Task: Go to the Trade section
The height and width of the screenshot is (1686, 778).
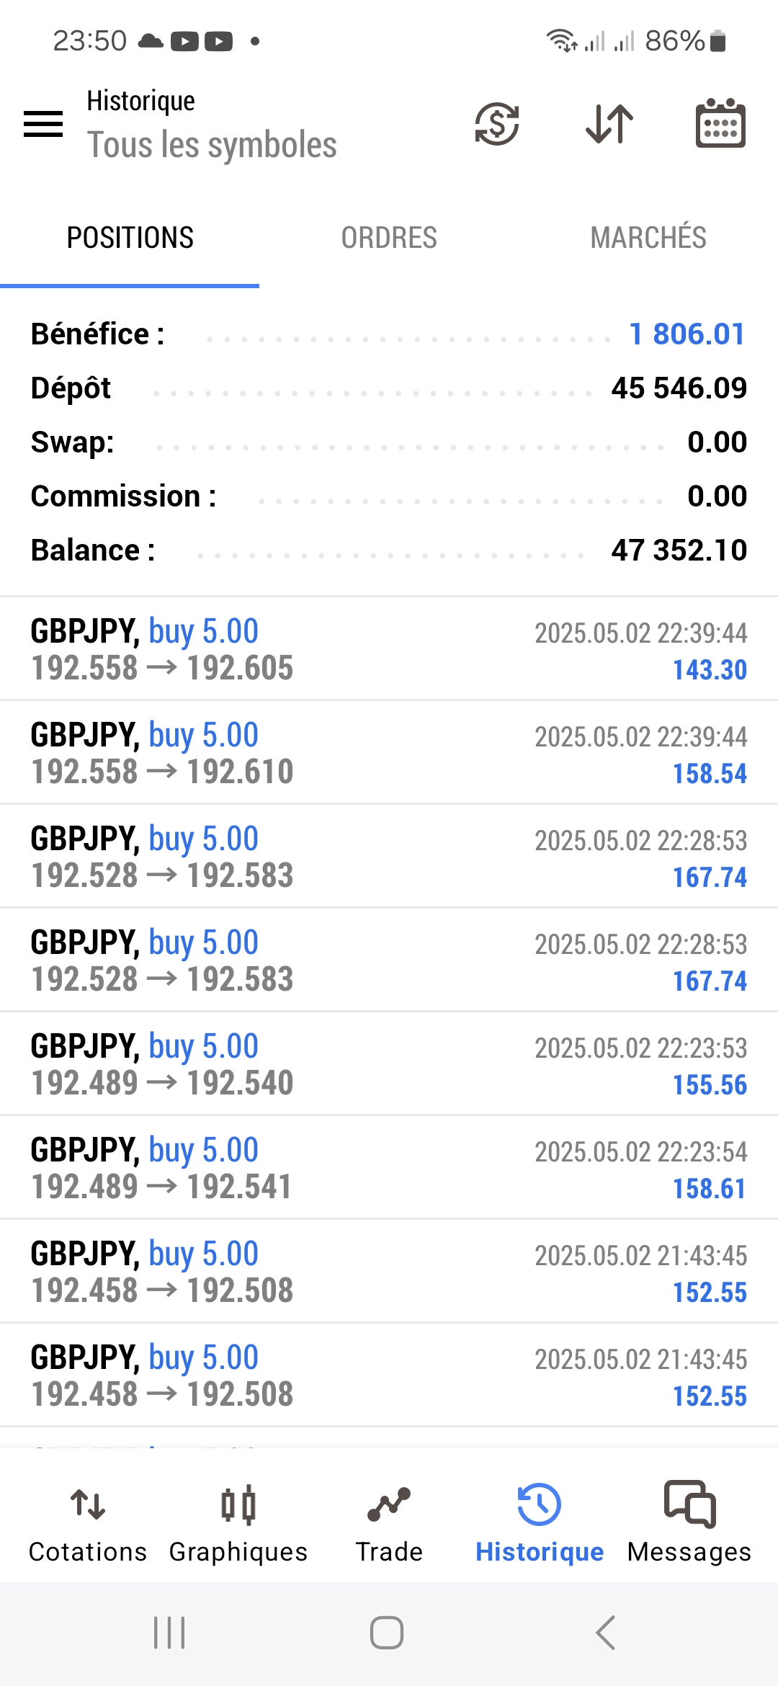Action: pyautogui.click(x=389, y=1522)
